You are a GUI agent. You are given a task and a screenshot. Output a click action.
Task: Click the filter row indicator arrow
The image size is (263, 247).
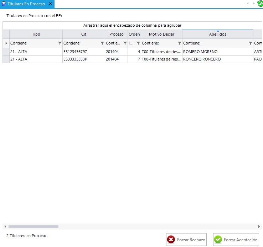[x=6, y=43]
